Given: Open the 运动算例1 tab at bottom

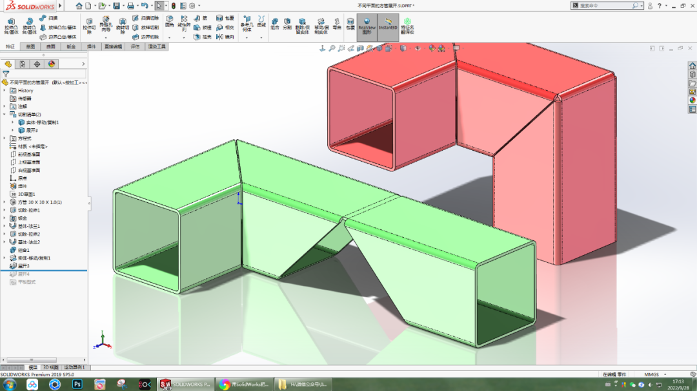Looking at the screenshot, I should 74,367.
